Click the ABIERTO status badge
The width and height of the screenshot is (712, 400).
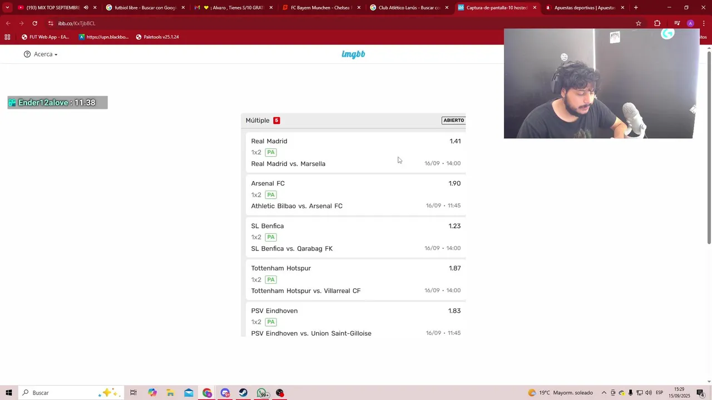pyautogui.click(x=453, y=120)
